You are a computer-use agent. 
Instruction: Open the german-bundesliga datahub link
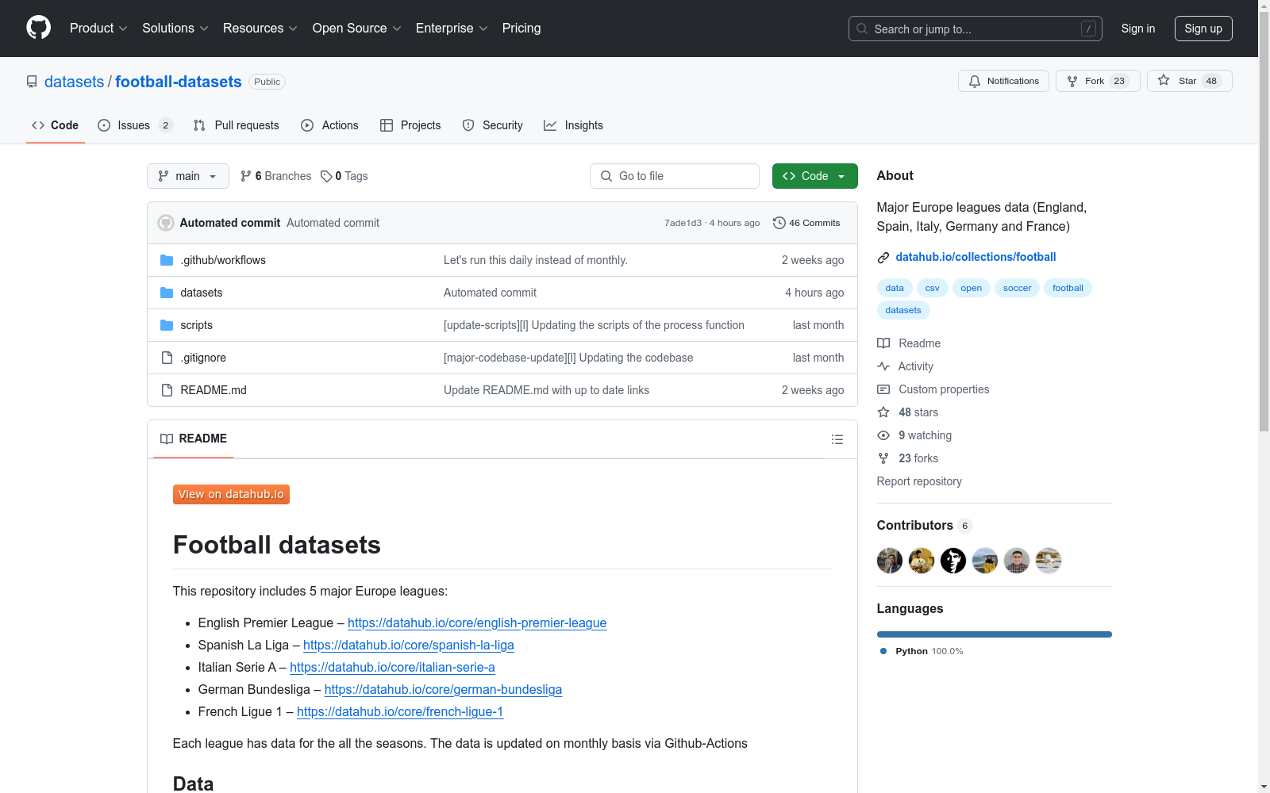(443, 689)
